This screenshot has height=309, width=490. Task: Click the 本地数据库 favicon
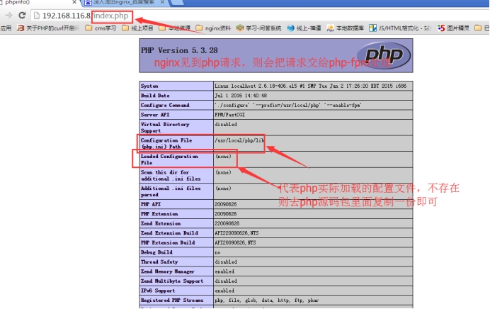click(330, 28)
